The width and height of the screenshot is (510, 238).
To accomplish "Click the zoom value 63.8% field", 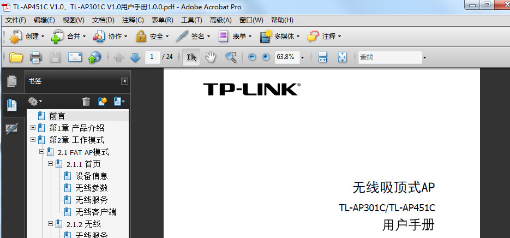I will [x=287, y=57].
